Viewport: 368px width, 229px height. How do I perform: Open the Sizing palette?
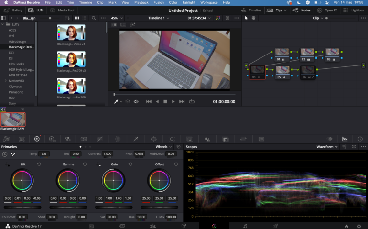click(x=243, y=139)
